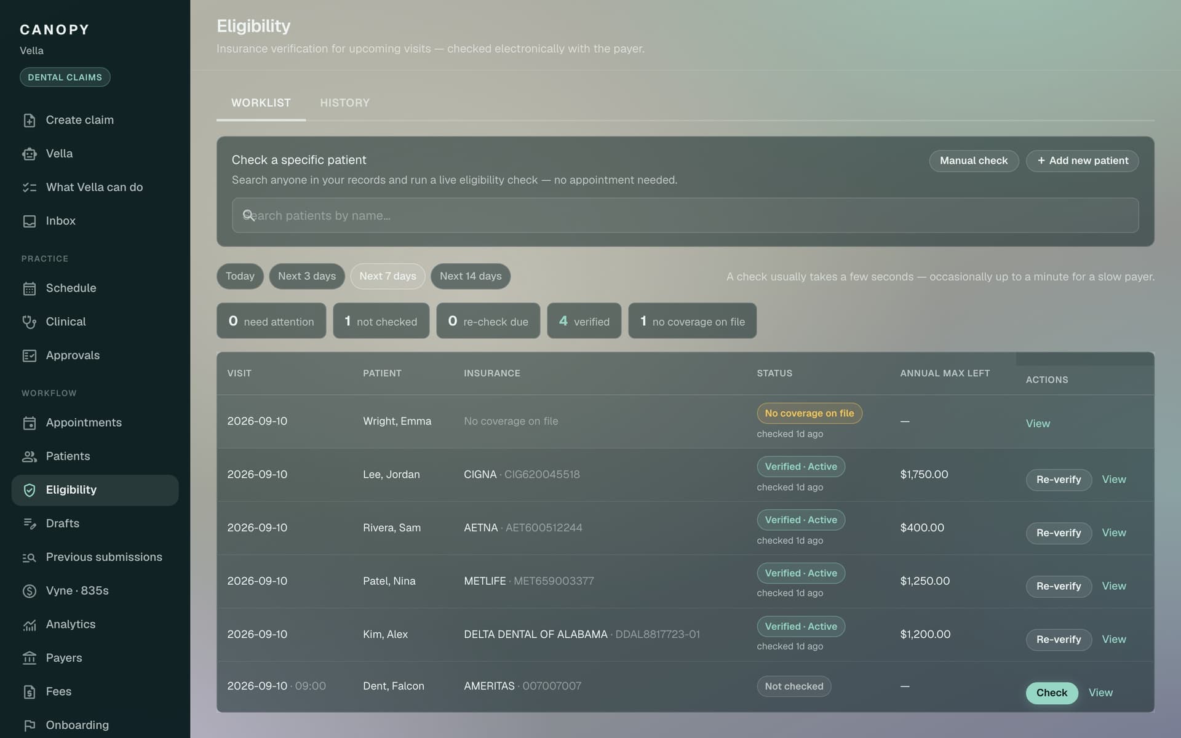Click Previous submissions search-list icon

(30, 557)
